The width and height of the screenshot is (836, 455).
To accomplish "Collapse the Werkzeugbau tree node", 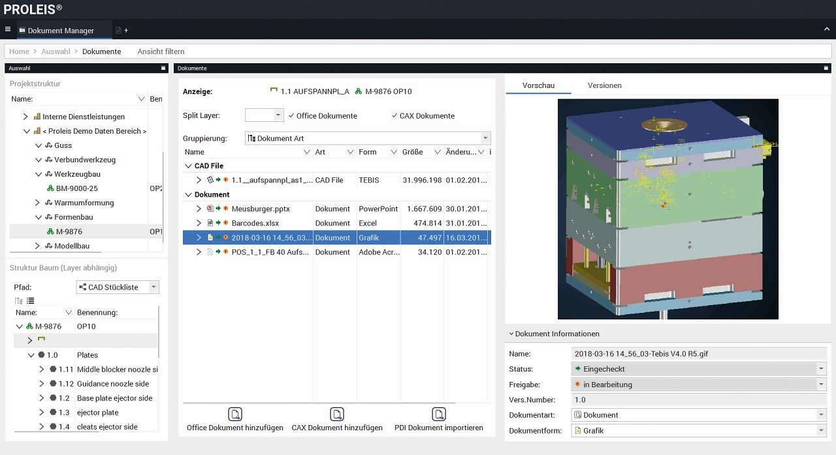I will pyautogui.click(x=38, y=174).
